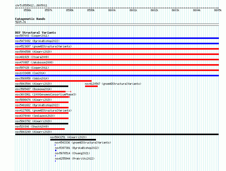Select nsv470987 (Jakobsson2008) label
The image size is (226, 171).
click(34, 62)
